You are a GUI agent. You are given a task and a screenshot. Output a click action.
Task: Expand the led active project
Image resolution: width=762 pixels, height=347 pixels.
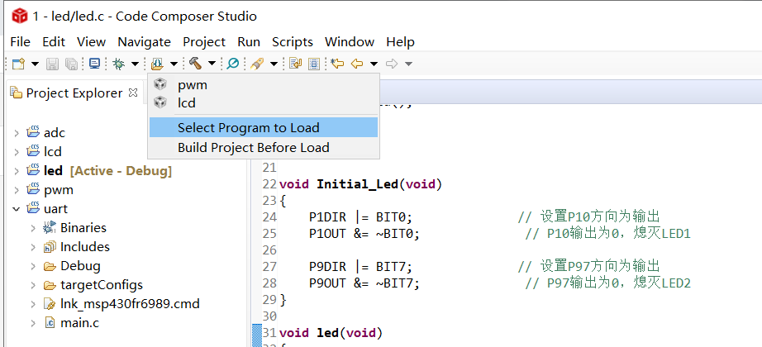coord(17,170)
